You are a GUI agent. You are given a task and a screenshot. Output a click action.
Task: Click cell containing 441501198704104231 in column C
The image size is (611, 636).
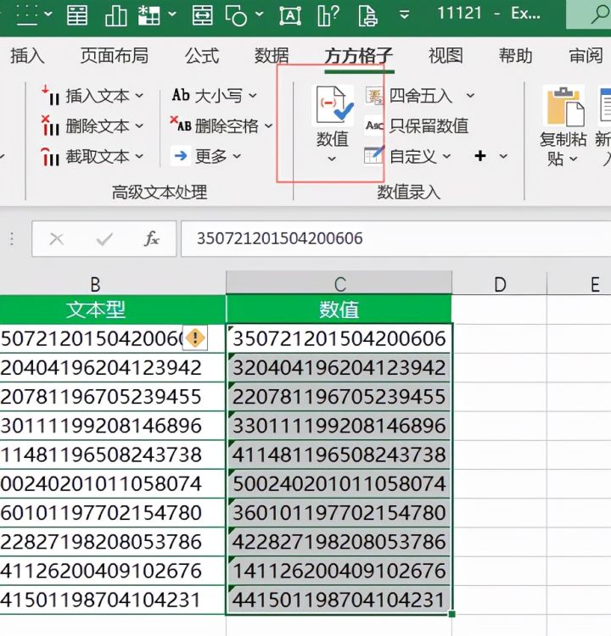click(x=339, y=600)
